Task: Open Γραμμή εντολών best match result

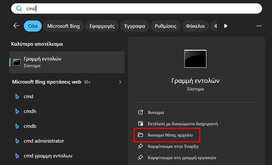Action: (x=67, y=62)
